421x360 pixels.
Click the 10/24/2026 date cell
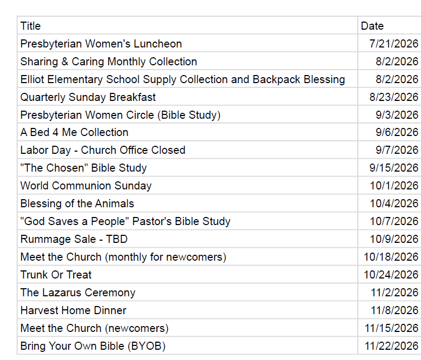389,275
